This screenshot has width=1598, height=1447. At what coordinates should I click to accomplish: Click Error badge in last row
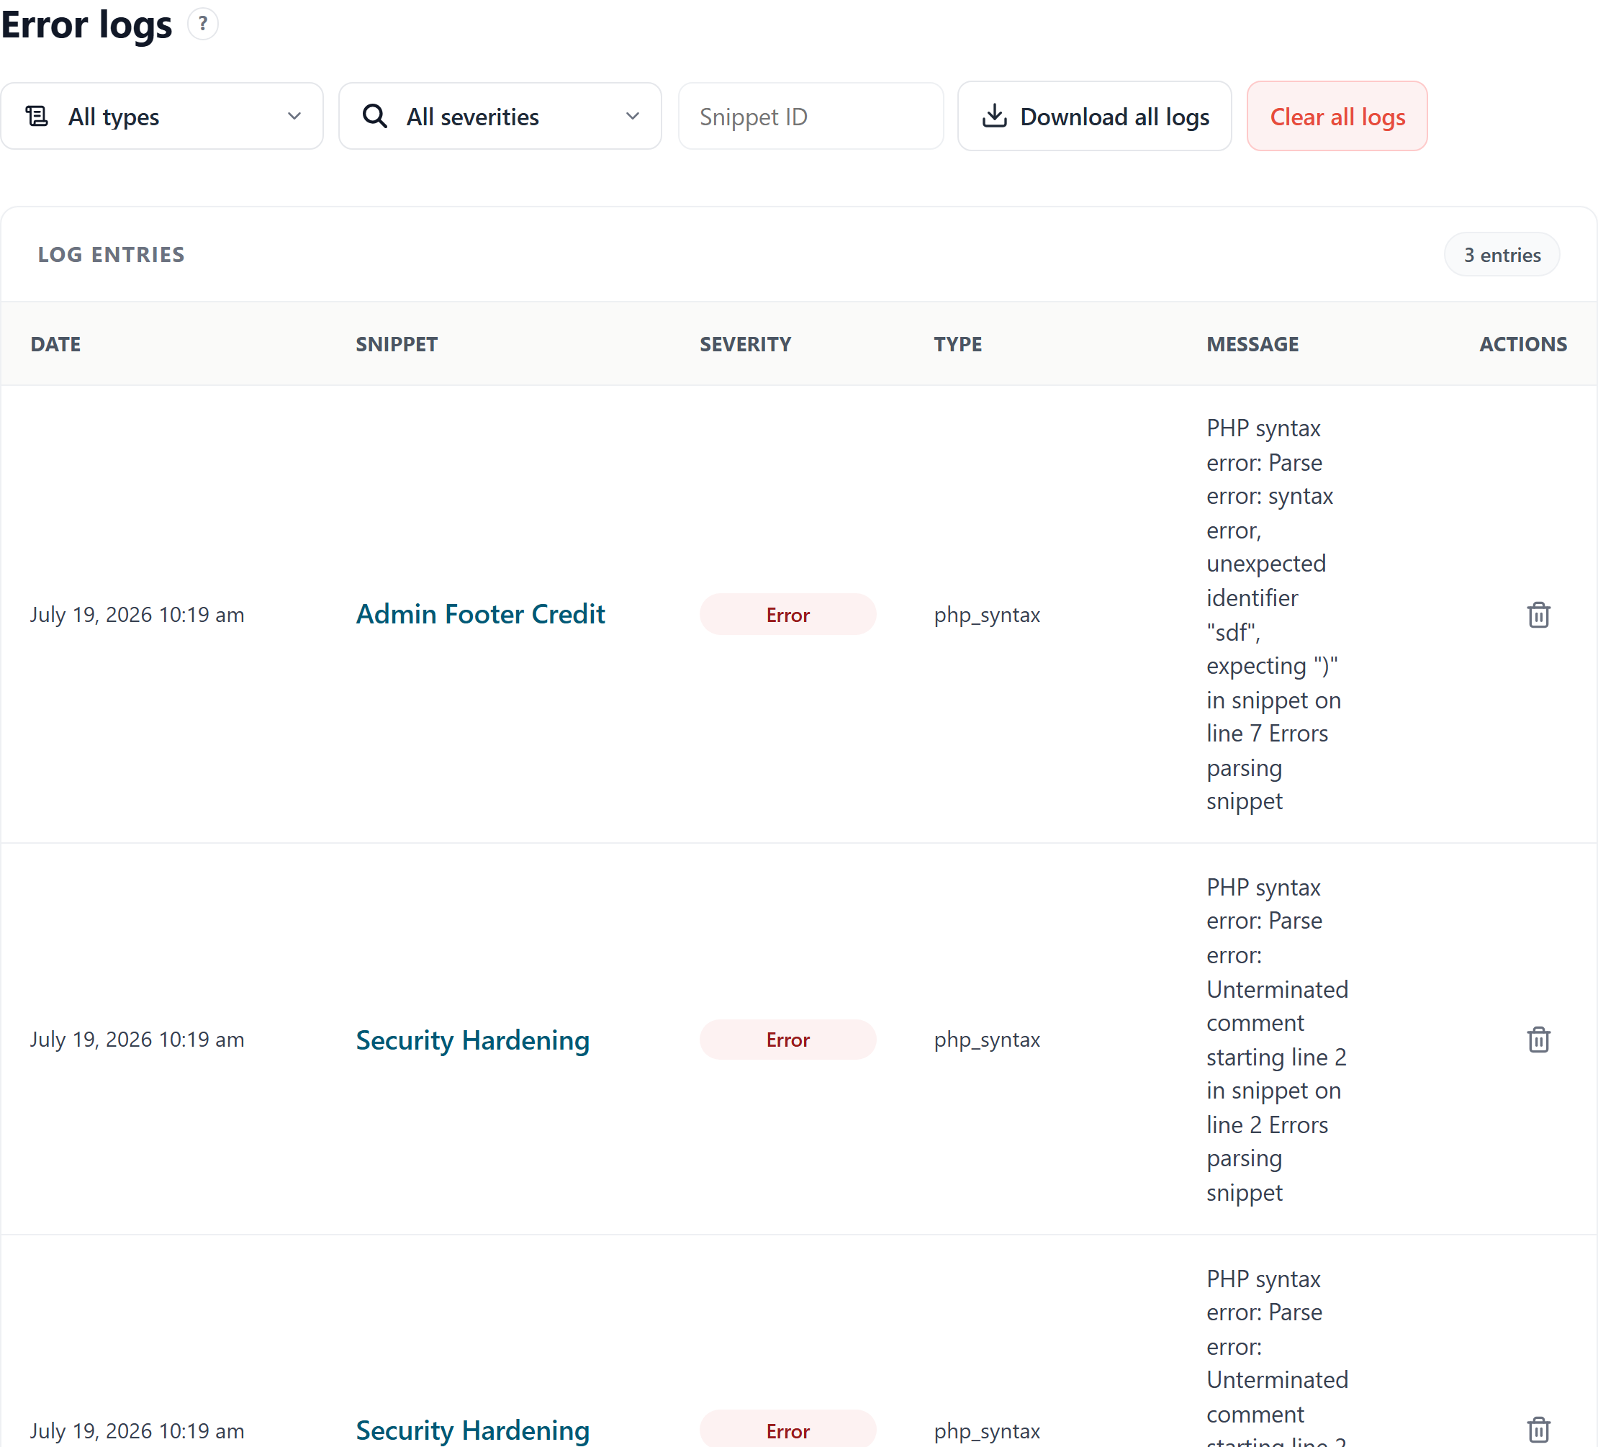[788, 1430]
